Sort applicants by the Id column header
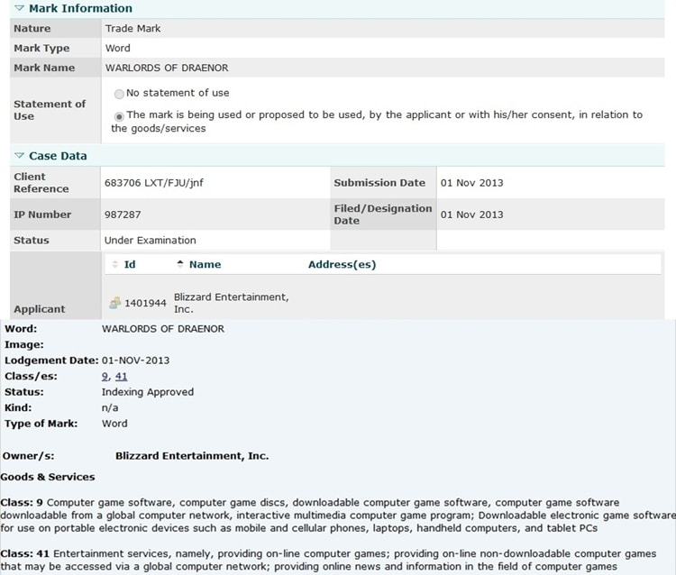This screenshot has width=676, height=575. point(130,265)
